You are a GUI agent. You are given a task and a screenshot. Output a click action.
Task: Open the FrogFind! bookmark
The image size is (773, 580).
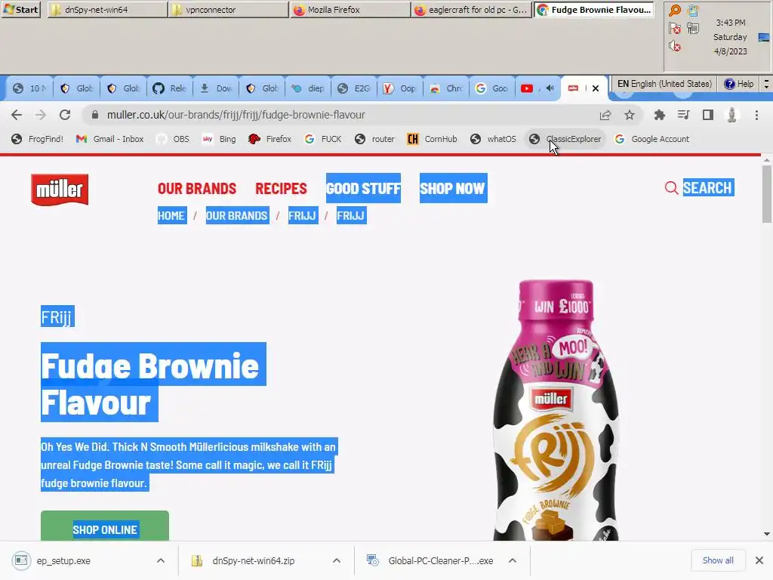coord(38,139)
